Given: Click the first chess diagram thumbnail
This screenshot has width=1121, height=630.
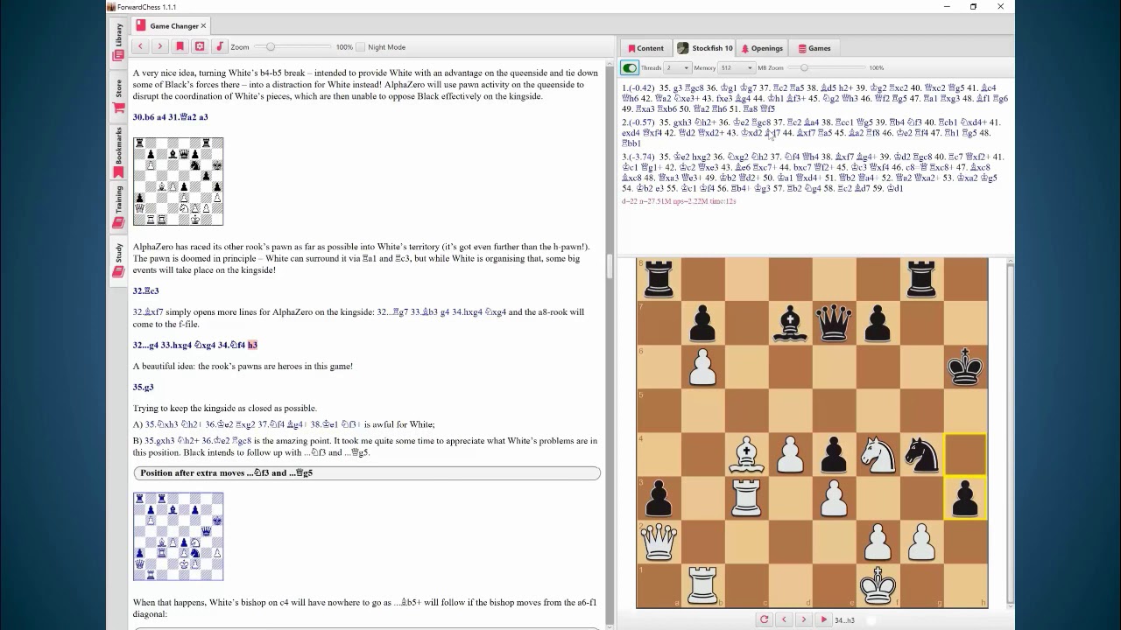Looking at the screenshot, I should pyautogui.click(x=178, y=181).
